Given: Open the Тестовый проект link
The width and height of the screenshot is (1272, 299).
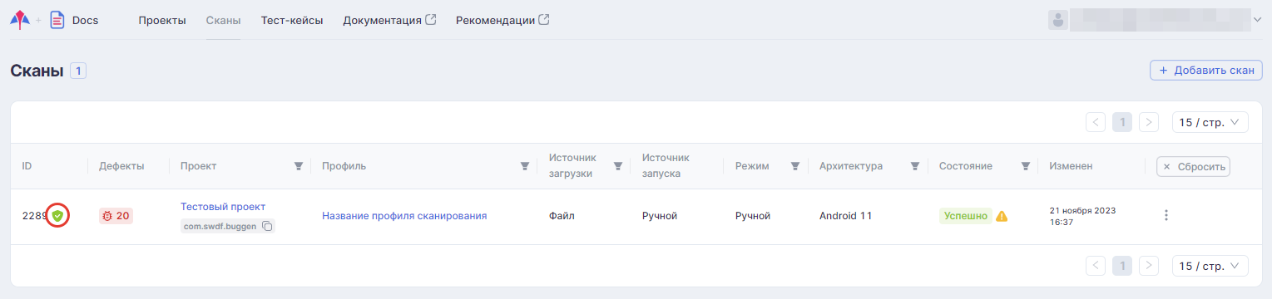Looking at the screenshot, I should pyautogui.click(x=223, y=206).
